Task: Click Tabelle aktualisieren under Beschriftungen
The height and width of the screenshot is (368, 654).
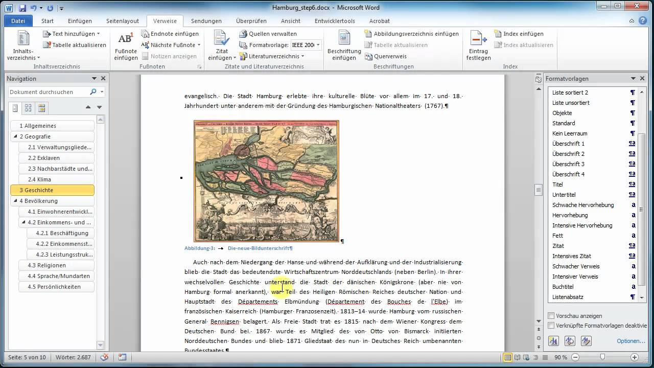Action: click(x=398, y=45)
